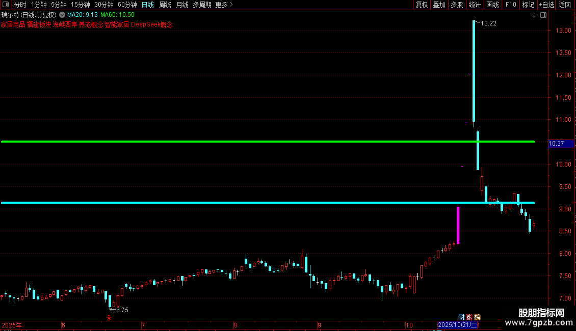Click the red 涨 info icon

point(469,317)
